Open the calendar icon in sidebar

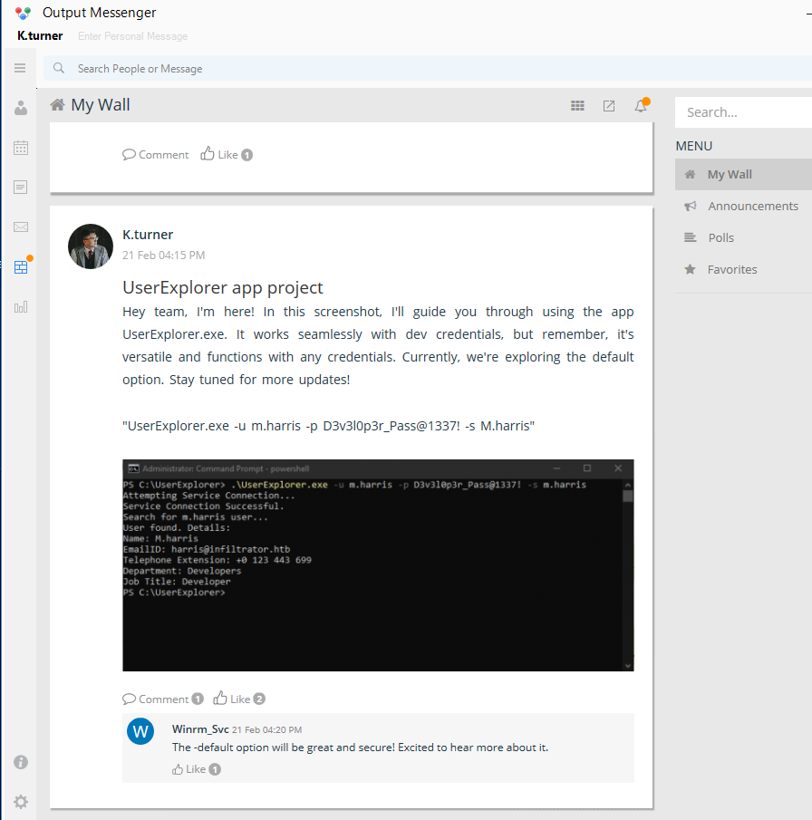(x=21, y=148)
